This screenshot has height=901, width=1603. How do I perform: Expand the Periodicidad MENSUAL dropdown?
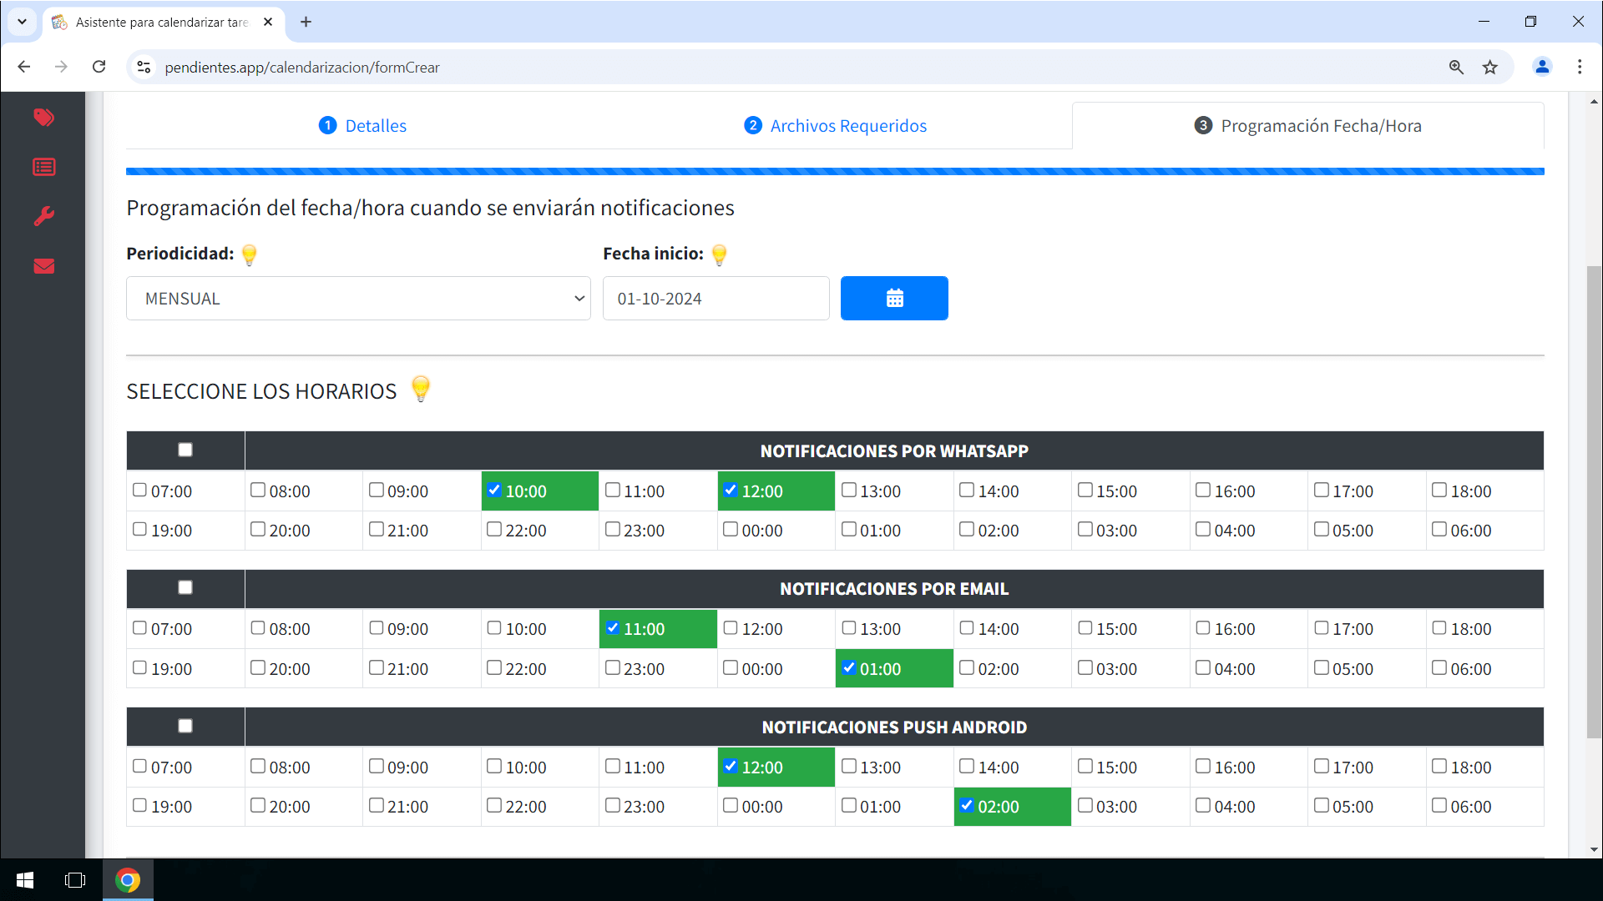coord(358,298)
